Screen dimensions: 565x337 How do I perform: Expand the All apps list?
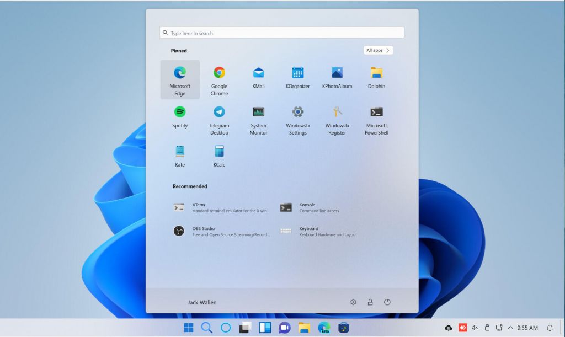point(377,50)
